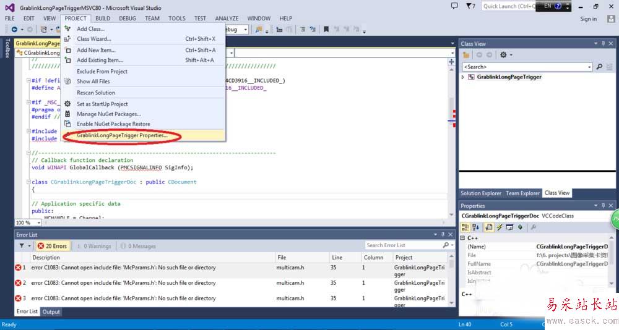Viewport: 619px width, 330px height.
Task: Click the editor split window icon
Action: (451, 62)
